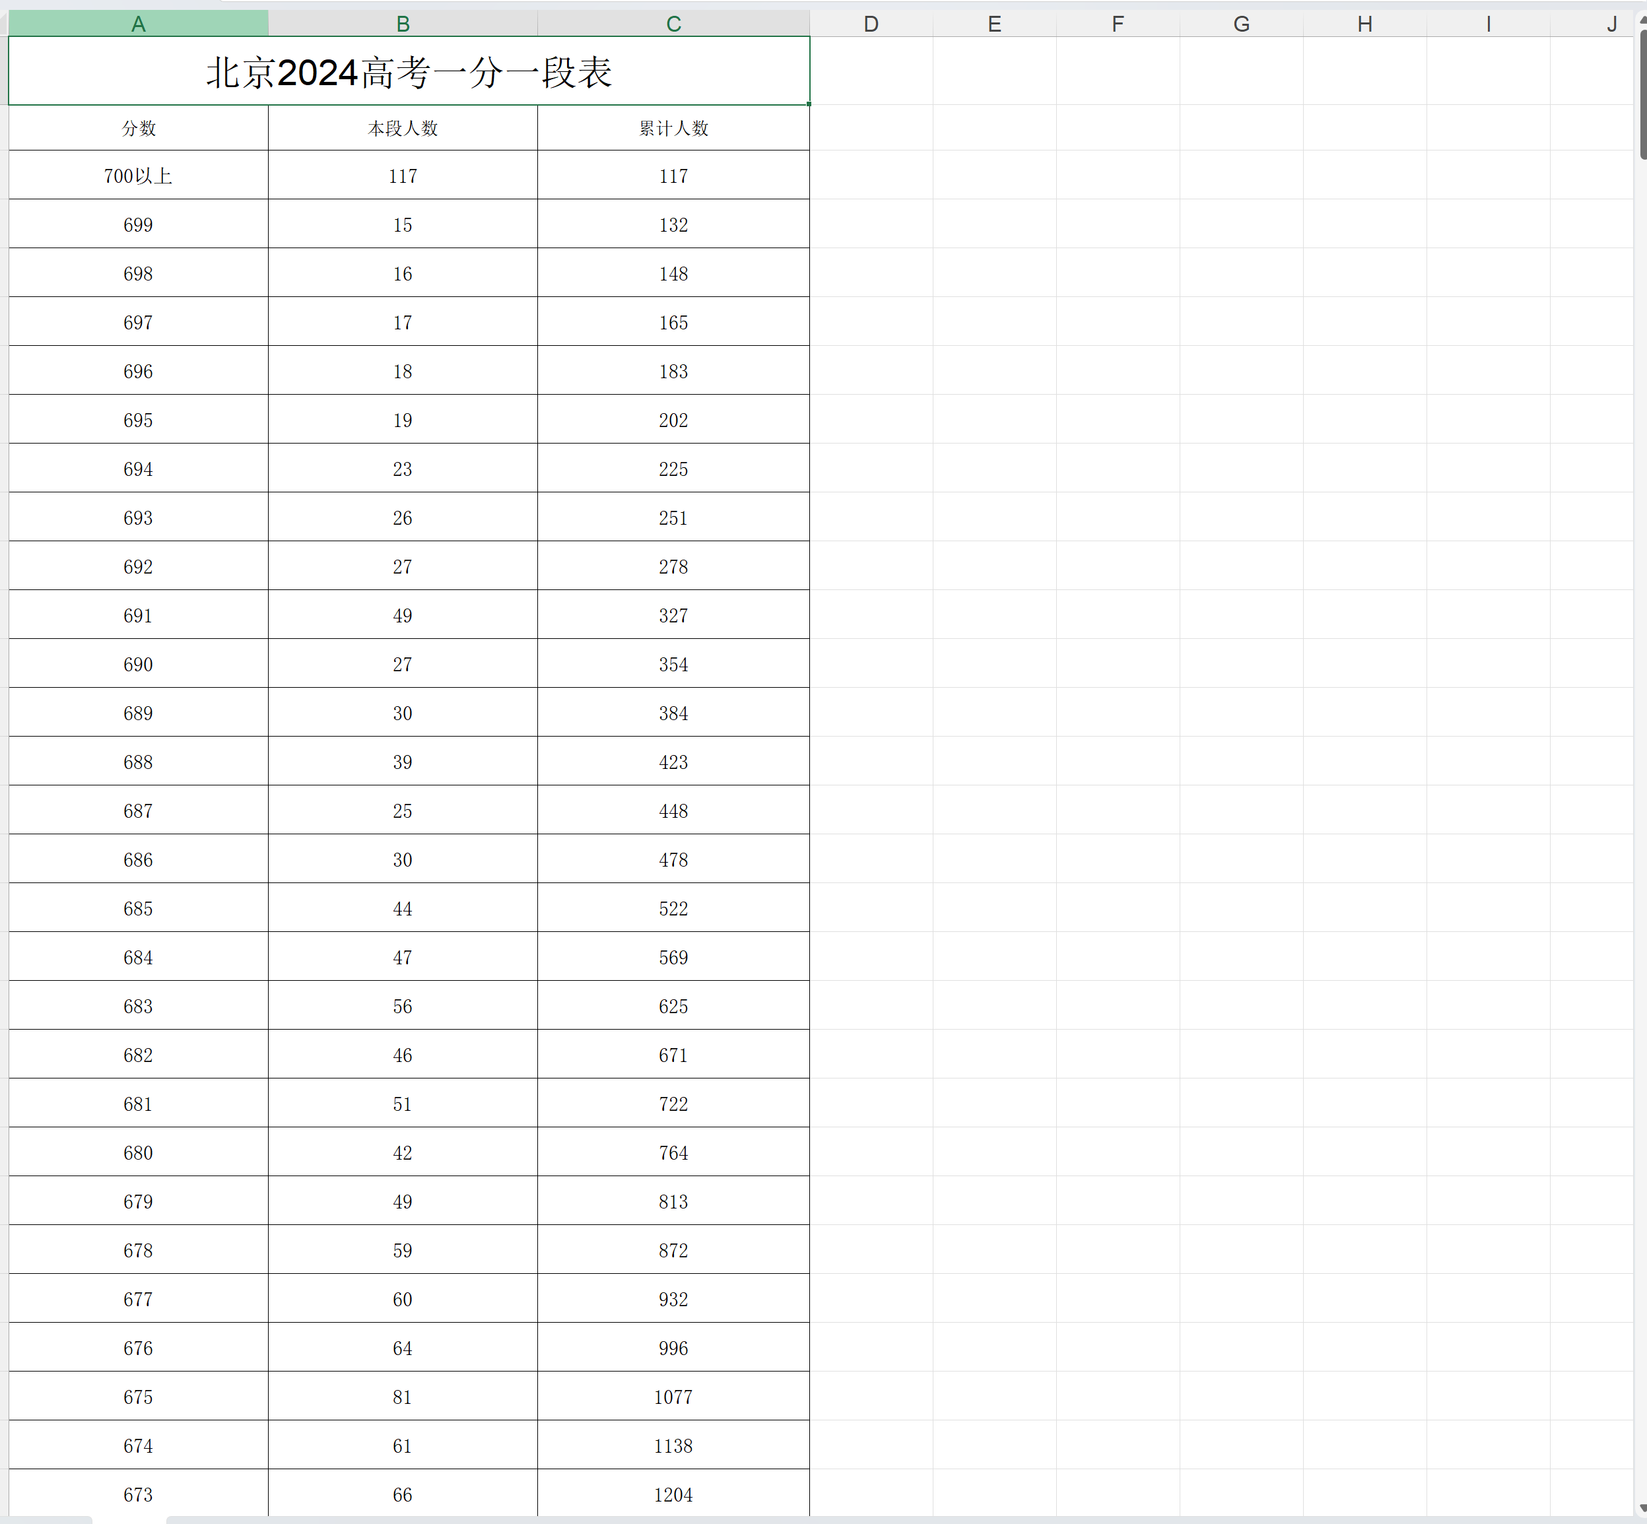Select the cumulative count cell 522

(x=673, y=908)
